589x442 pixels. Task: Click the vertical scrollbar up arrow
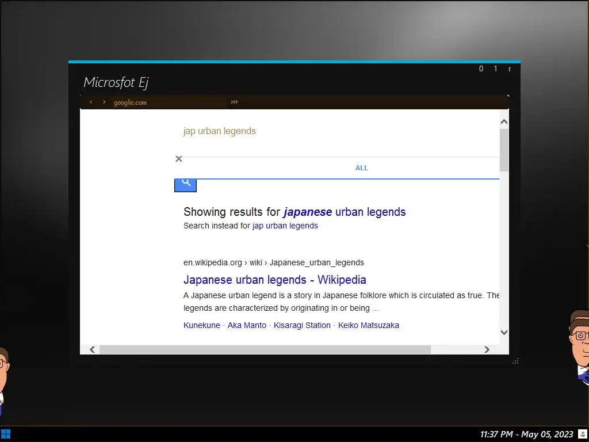(504, 122)
